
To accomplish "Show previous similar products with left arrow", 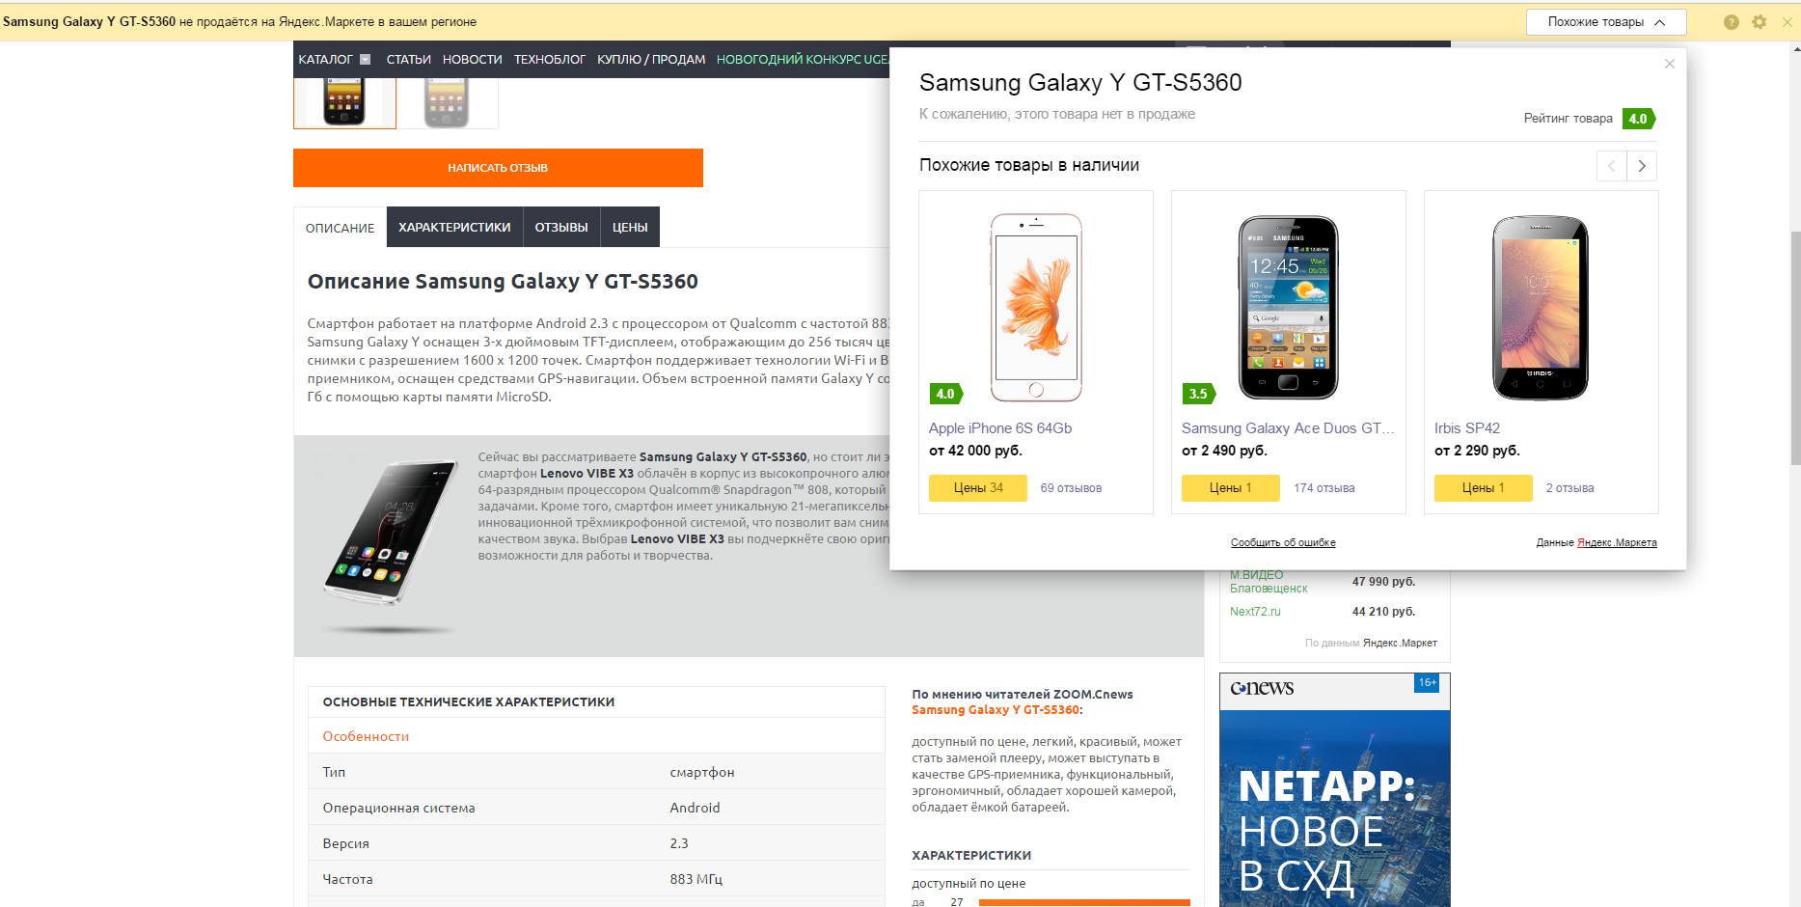I will tap(1612, 166).
